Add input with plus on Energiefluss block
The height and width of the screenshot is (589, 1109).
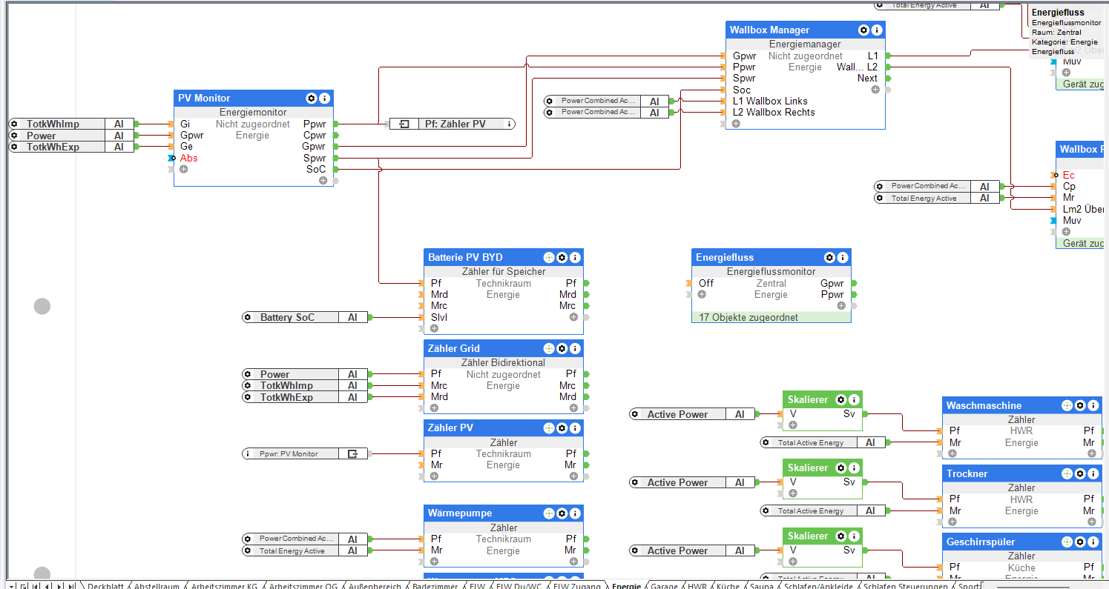702,294
